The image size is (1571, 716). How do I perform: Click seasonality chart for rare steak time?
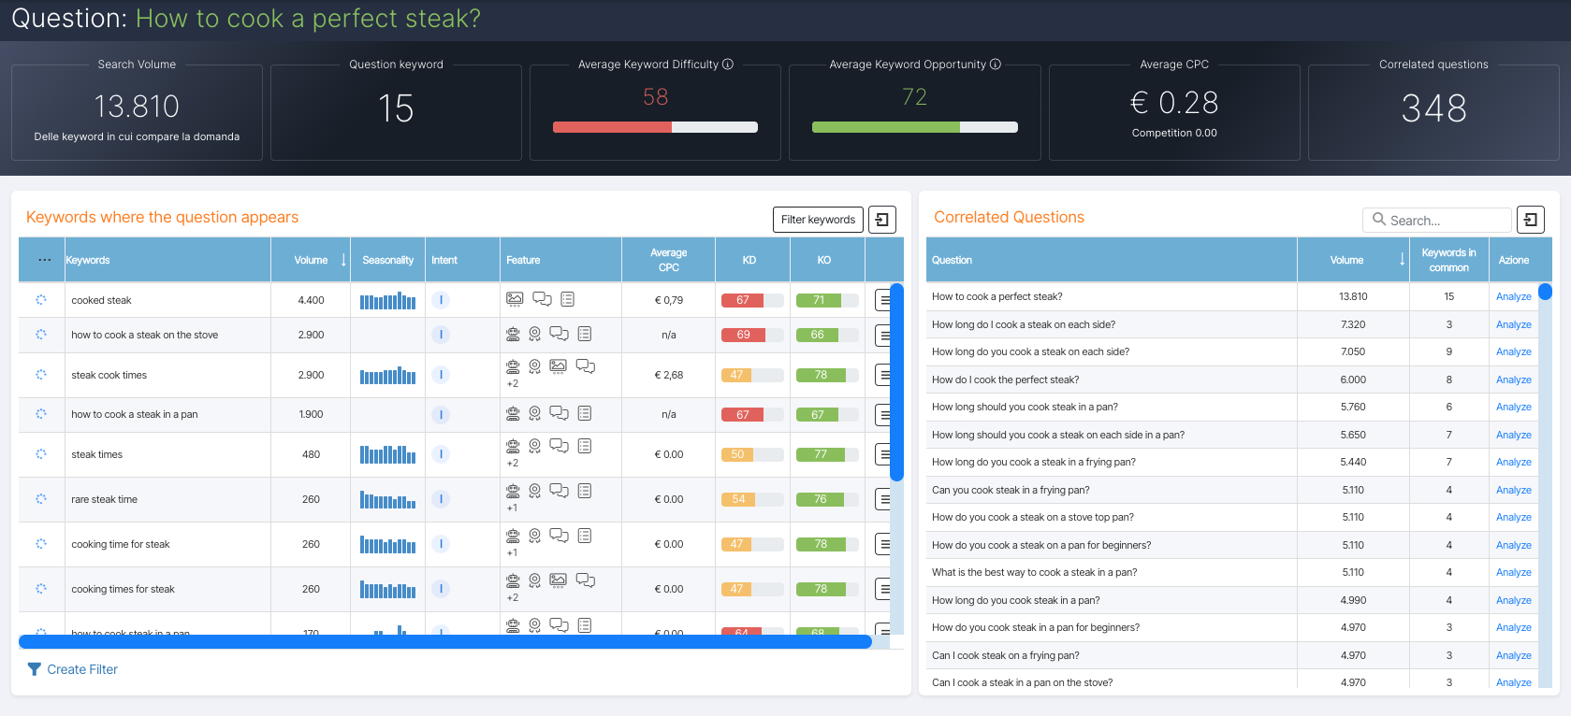coord(387,499)
